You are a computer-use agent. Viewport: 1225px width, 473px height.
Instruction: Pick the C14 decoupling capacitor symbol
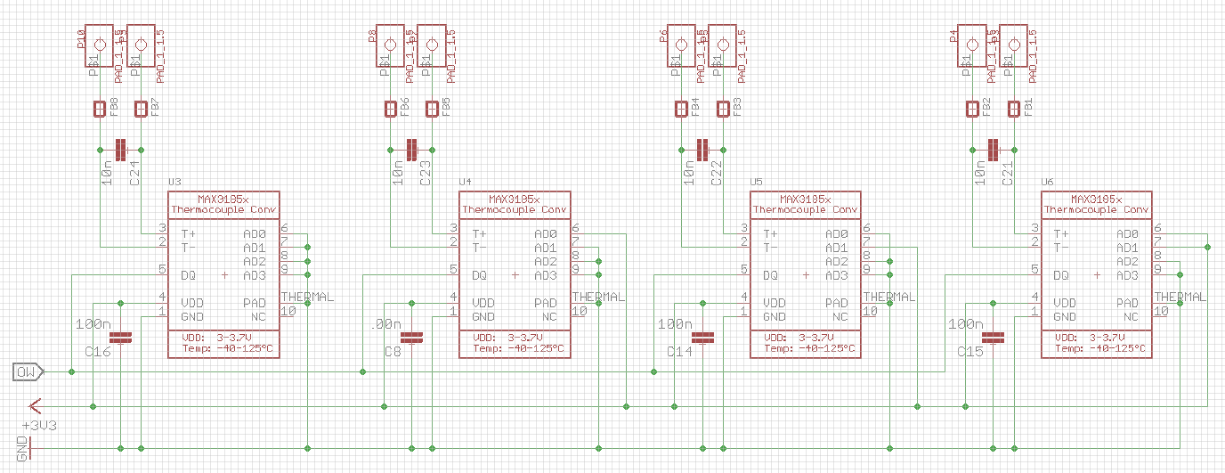(x=702, y=338)
